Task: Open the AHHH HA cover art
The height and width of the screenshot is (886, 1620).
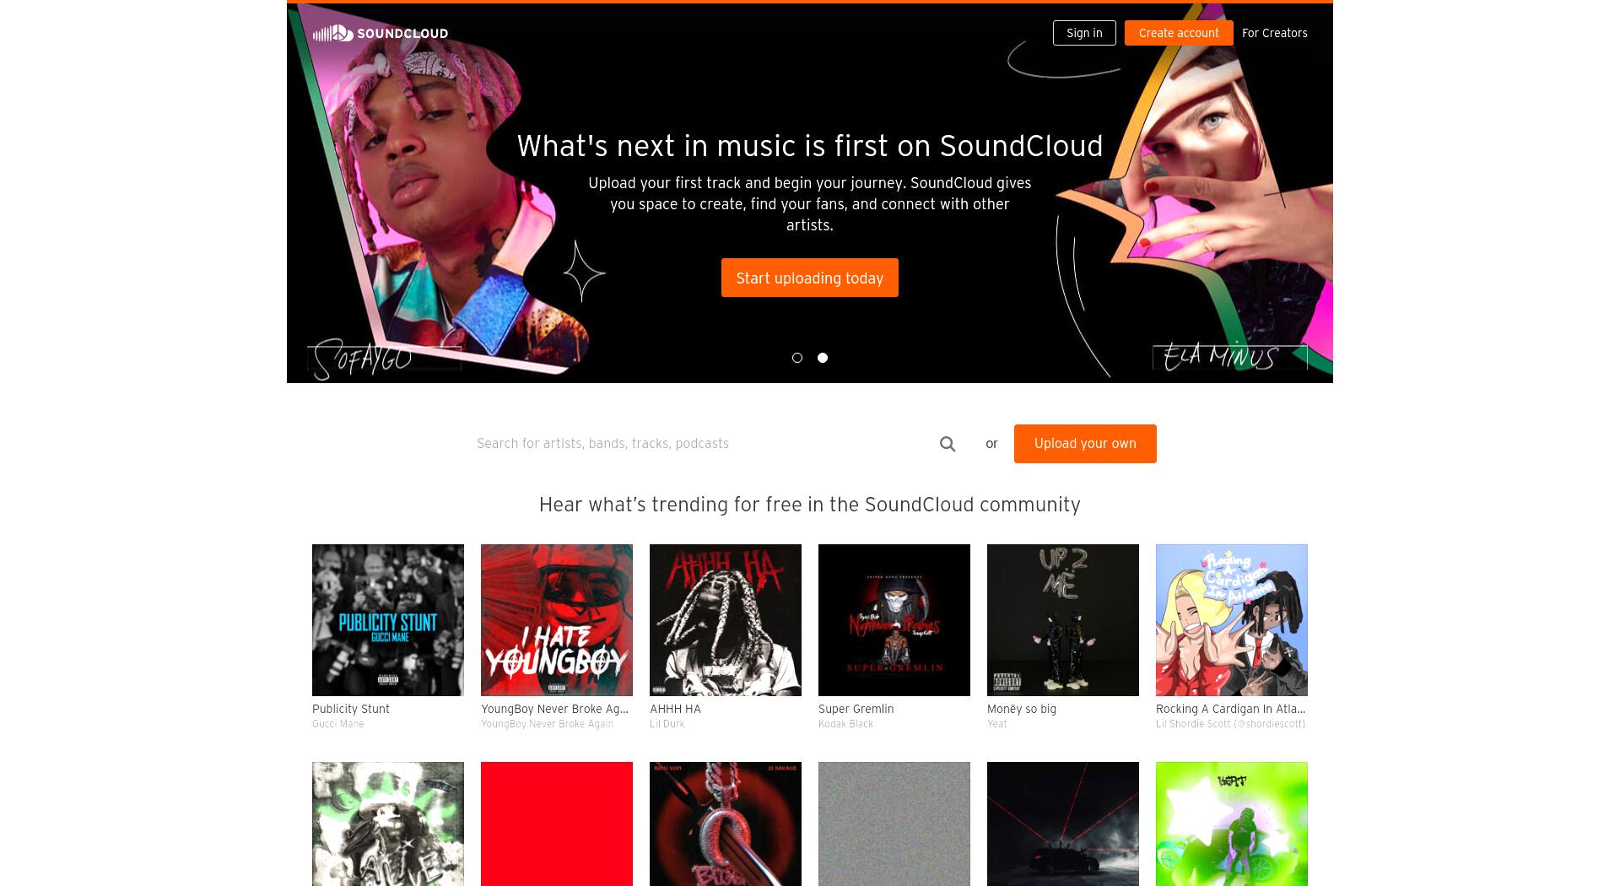Action: pyautogui.click(x=726, y=620)
